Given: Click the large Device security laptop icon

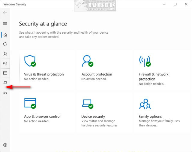Looking at the screenshot, I should [87, 103].
